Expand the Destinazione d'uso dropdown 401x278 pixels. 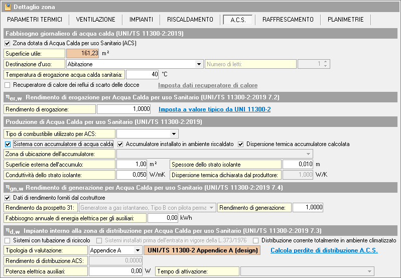coord(199,64)
